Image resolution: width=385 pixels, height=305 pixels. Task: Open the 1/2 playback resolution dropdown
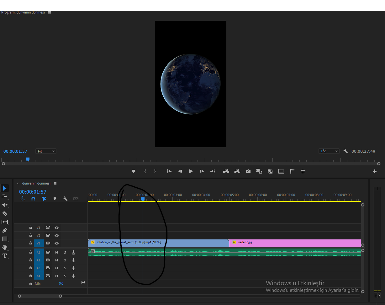[x=329, y=151]
